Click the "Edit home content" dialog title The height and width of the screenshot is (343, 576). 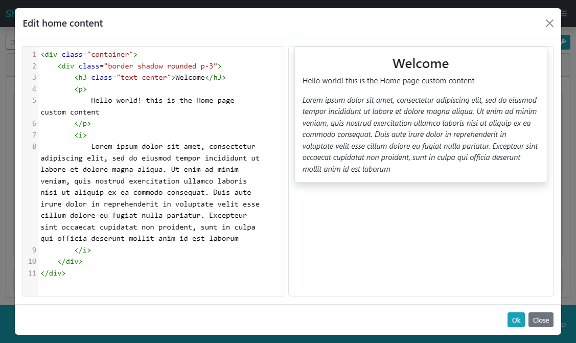click(x=63, y=24)
